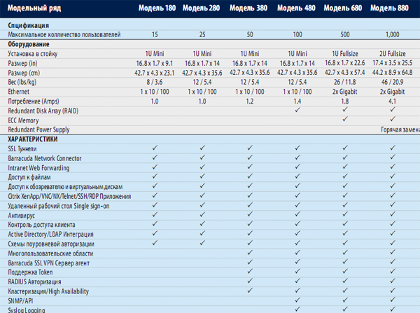This screenshot has height=313, width=420.
Task: Click the Размер (in) row label
Action: click(x=22, y=64)
